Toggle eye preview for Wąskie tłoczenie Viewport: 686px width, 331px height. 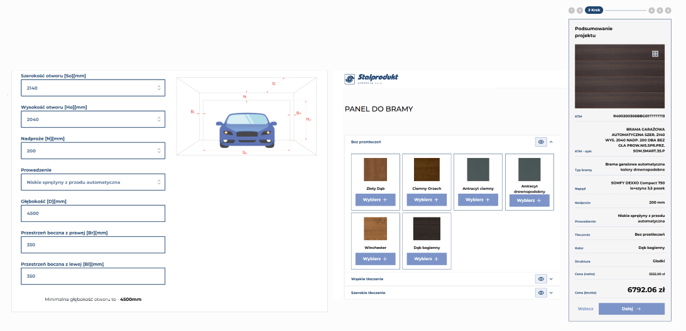pyautogui.click(x=541, y=279)
